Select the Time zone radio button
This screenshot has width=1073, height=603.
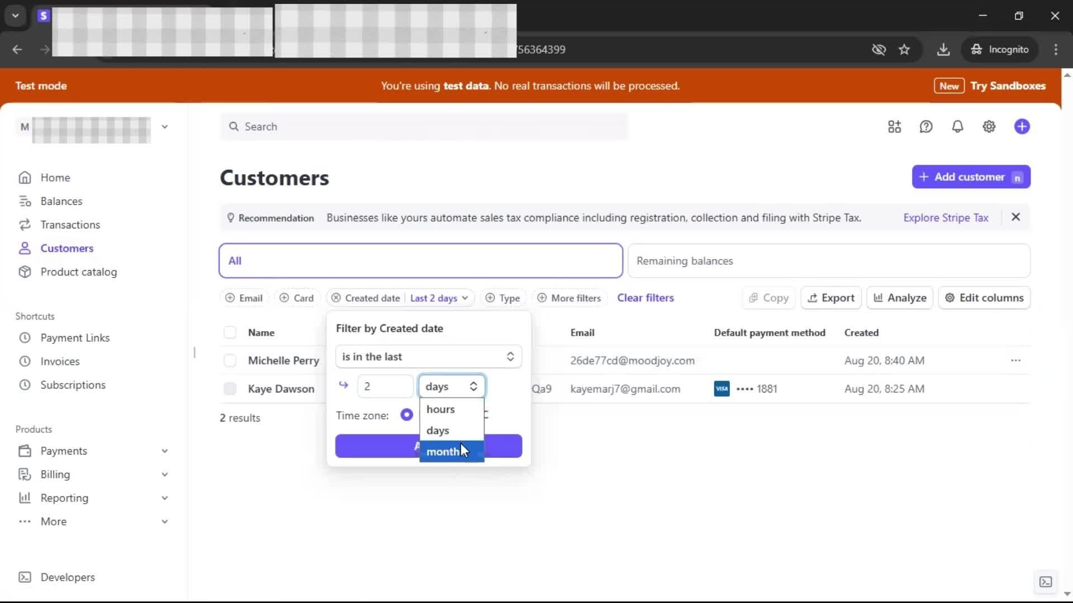click(406, 415)
